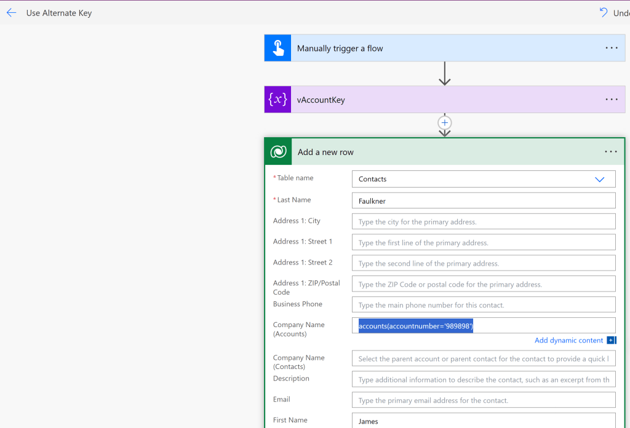Expand the Table name dropdown chevron

[600, 179]
